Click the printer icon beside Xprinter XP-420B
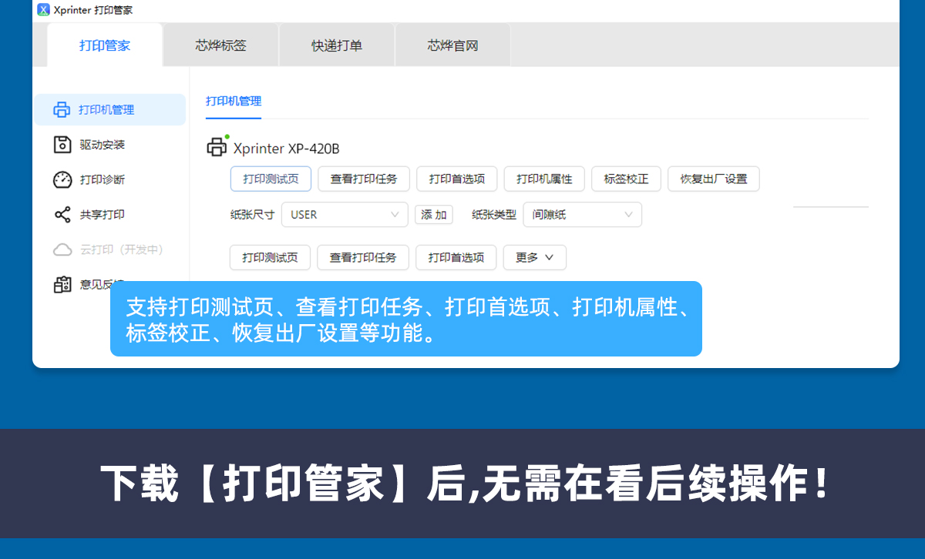Screen dimensions: 925x559 tap(218, 147)
